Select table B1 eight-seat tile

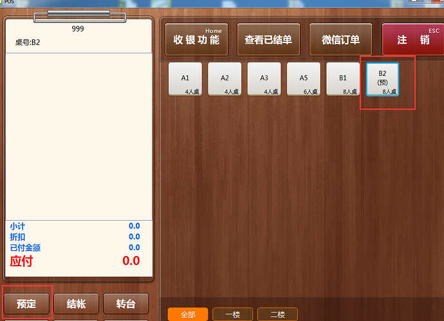coord(343,79)
